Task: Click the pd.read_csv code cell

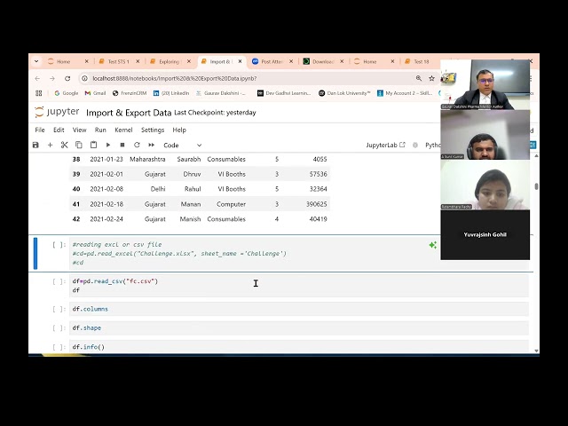Action: [x=299, y=286]
